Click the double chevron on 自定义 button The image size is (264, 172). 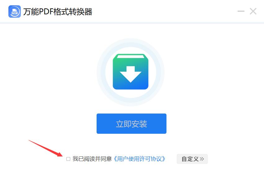point(202,159)
